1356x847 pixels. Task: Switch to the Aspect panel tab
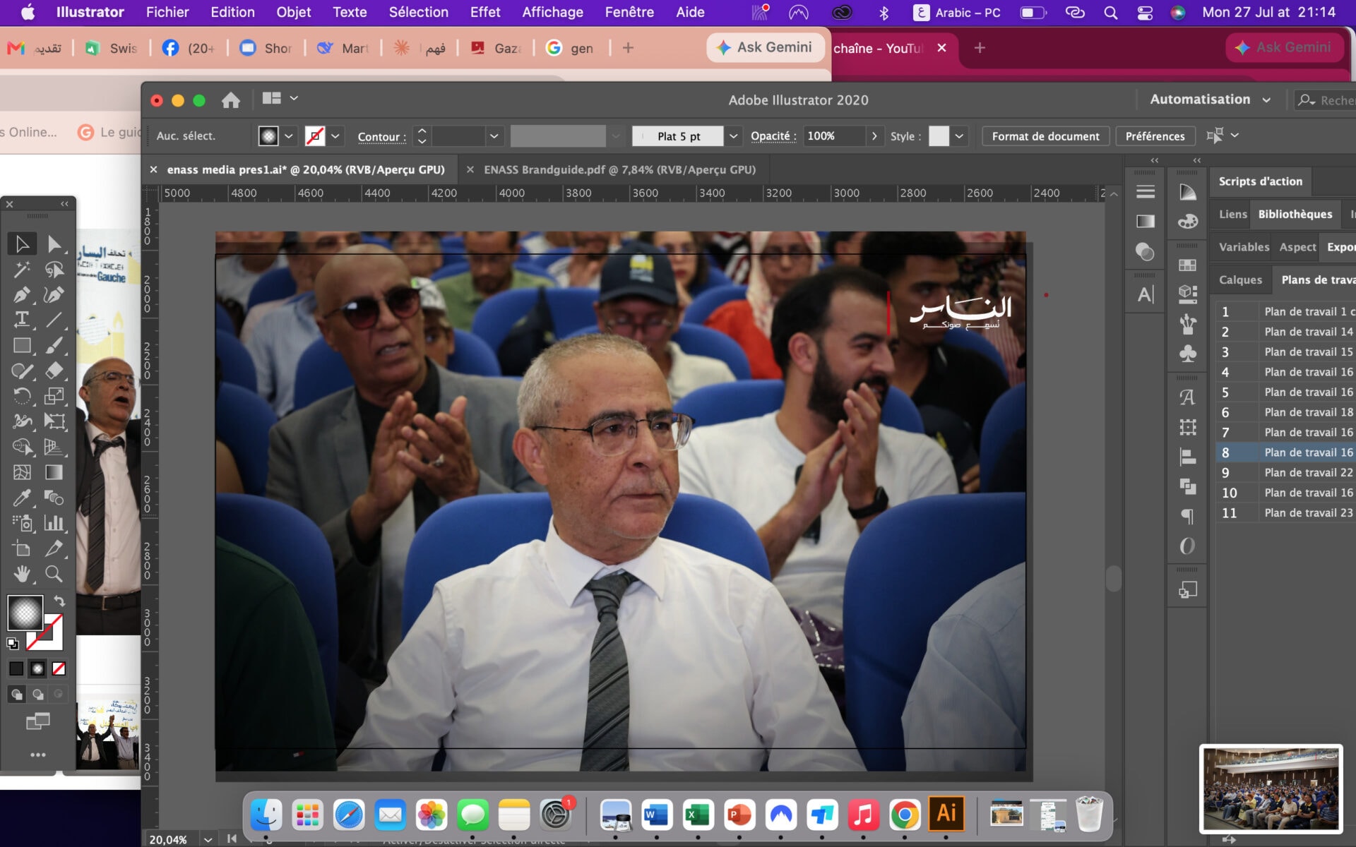pos(1297,247)
